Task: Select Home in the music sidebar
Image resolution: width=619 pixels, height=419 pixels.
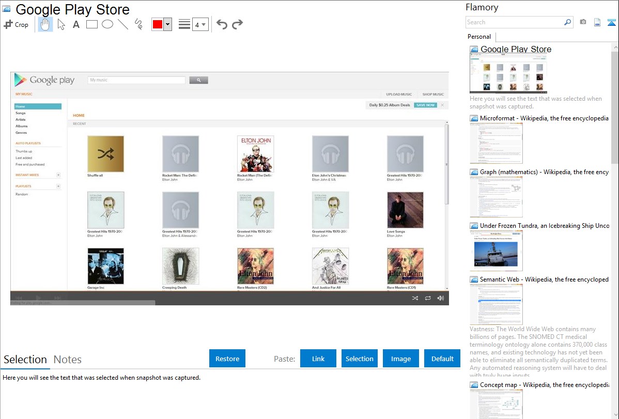Action: [x=38, y=106]
